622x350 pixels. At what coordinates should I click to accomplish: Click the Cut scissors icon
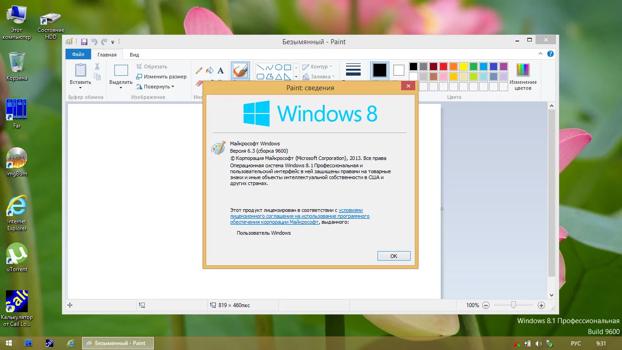pos(97,67)
